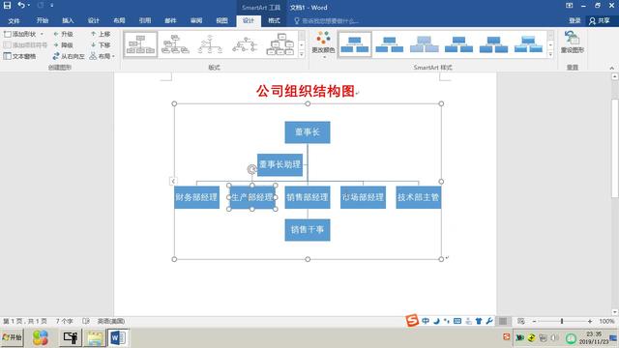Image resolution: width=619 pixels, height=348 pixels.
Task: Select the 销售干事 box
Action: pos(308,230)
